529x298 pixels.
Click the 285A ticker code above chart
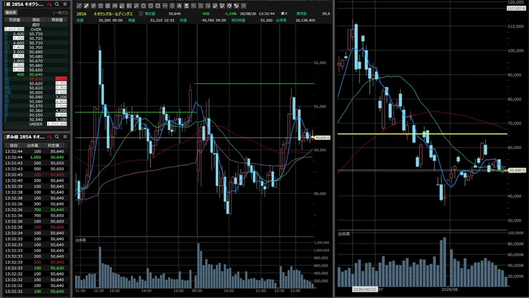click(x=81, y=14)
